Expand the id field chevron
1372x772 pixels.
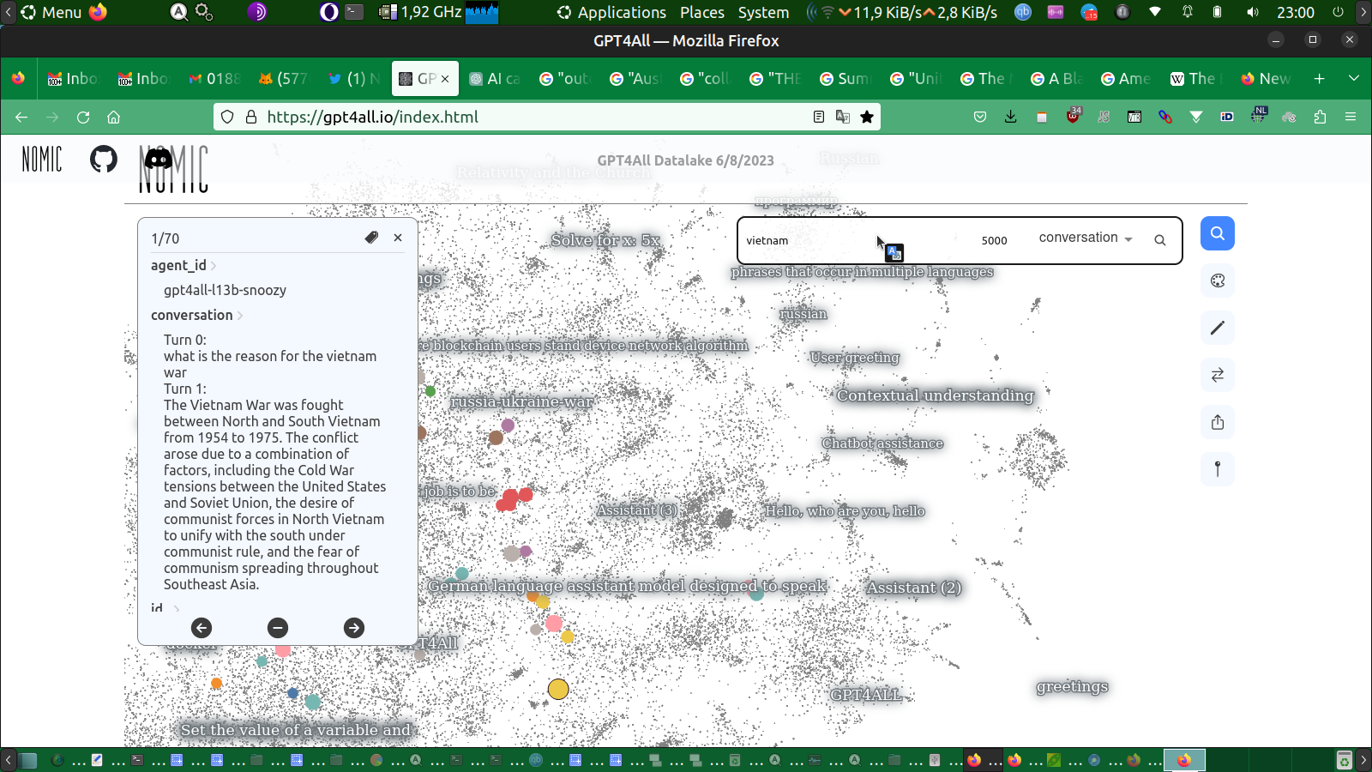177,609
